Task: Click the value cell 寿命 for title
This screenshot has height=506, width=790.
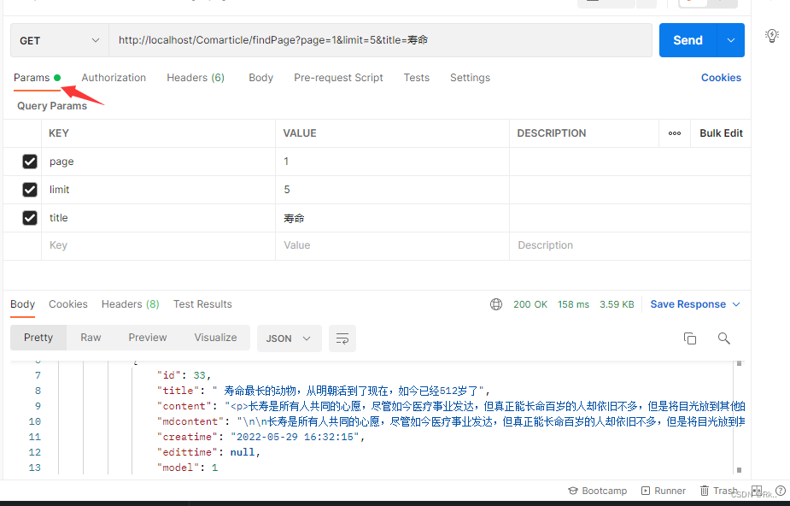Action: [x=393, y=218]
